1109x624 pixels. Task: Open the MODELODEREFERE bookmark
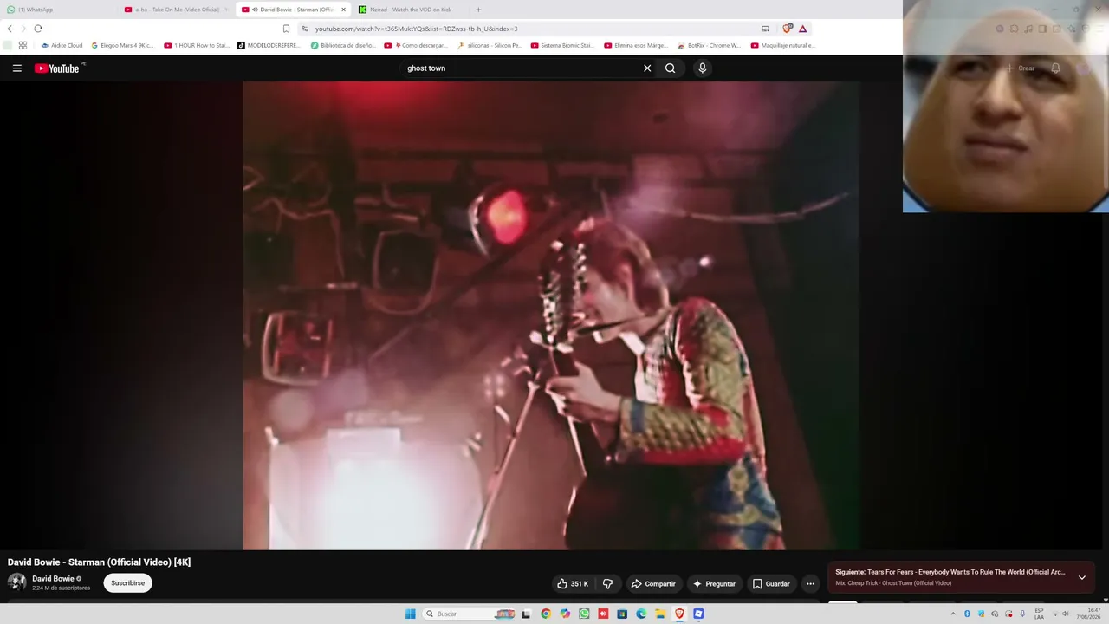(269, 45)
